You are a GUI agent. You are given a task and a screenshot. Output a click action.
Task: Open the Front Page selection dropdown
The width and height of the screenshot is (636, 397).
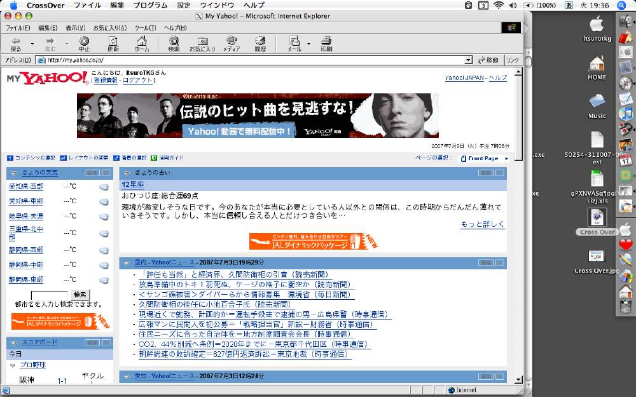click(x=484, y=158)
